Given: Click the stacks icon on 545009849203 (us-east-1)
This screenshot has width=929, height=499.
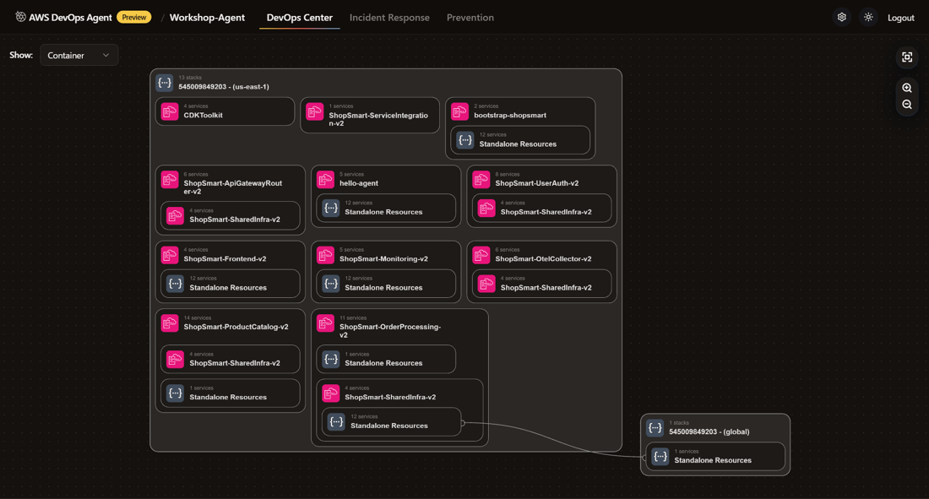Looking at the screenshot, I should tap(165, 82).
